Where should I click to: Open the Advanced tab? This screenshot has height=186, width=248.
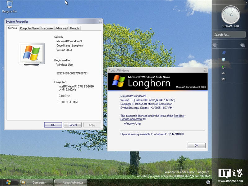point(61,28)
